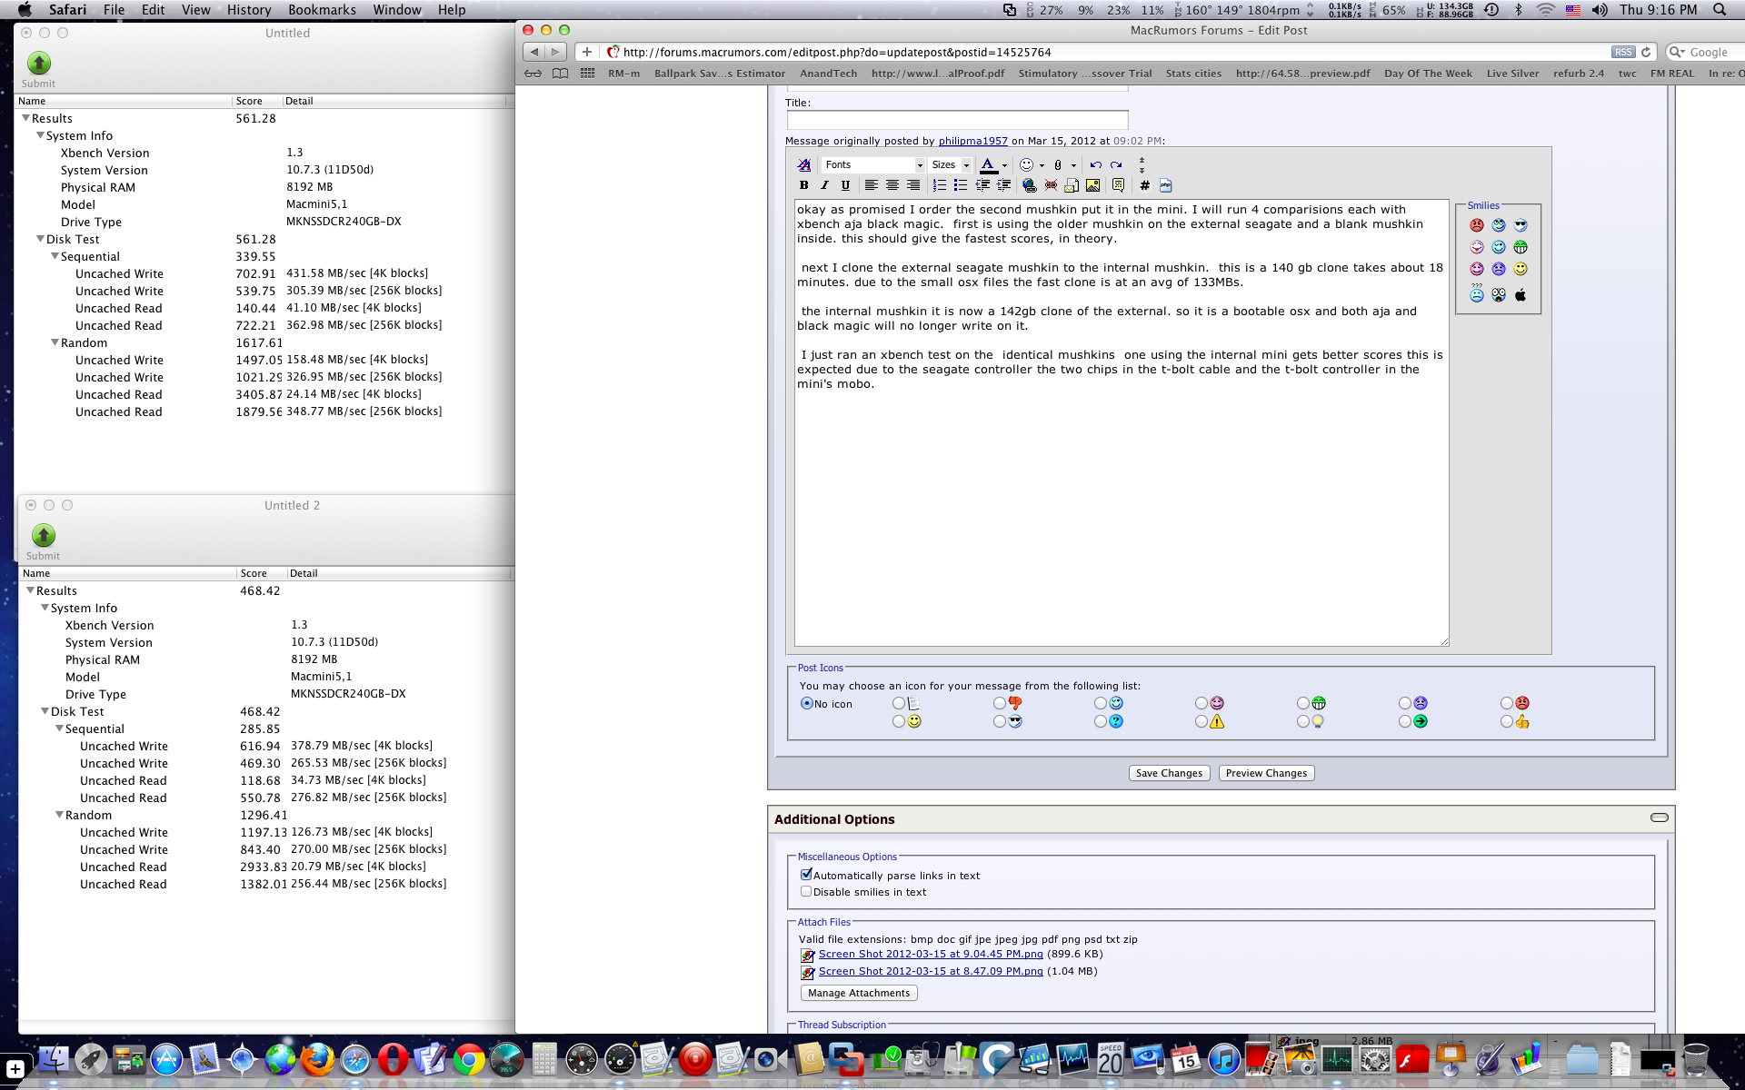Collapse Sequential in Untitled window
Image resolution: width=1745 pixels, height=1090 pixels.
pos(55,257)
